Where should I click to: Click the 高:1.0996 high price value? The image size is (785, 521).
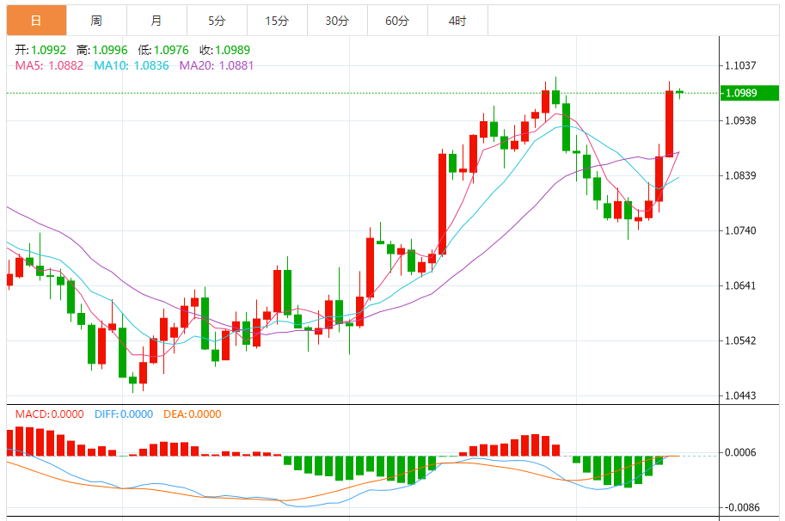click(102, 50)
